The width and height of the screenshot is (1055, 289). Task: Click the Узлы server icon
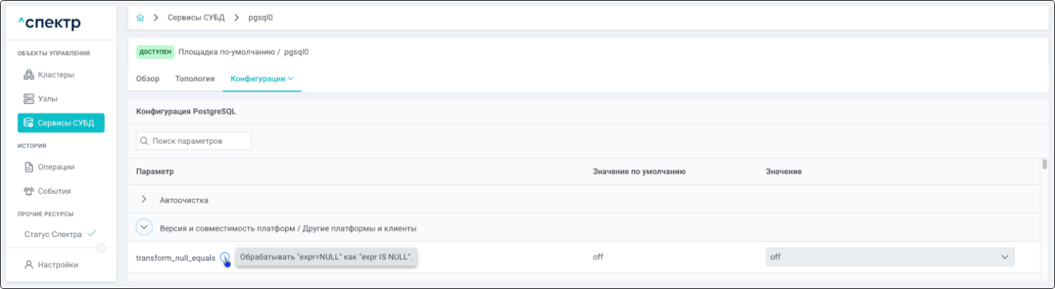tap(29, 99)
